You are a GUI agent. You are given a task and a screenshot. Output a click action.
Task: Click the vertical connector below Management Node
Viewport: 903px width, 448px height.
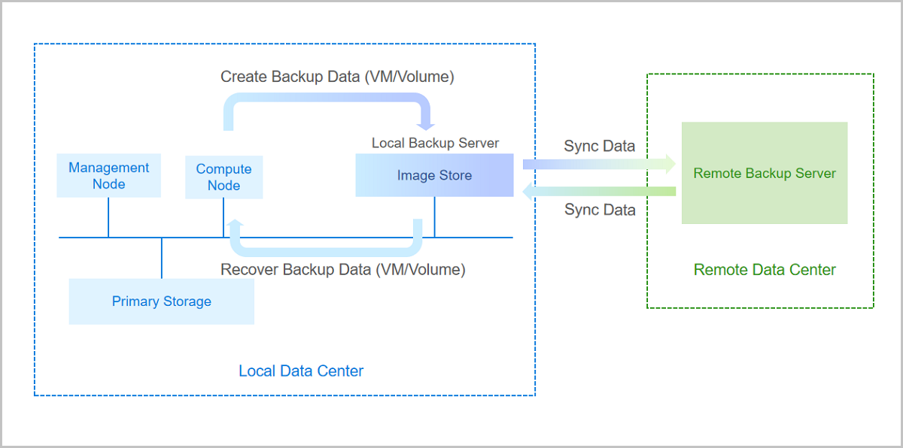(x=108, y=217)
